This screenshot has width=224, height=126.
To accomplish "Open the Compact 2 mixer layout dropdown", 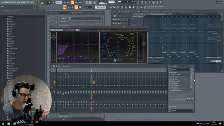I will [x=66, y=66].
